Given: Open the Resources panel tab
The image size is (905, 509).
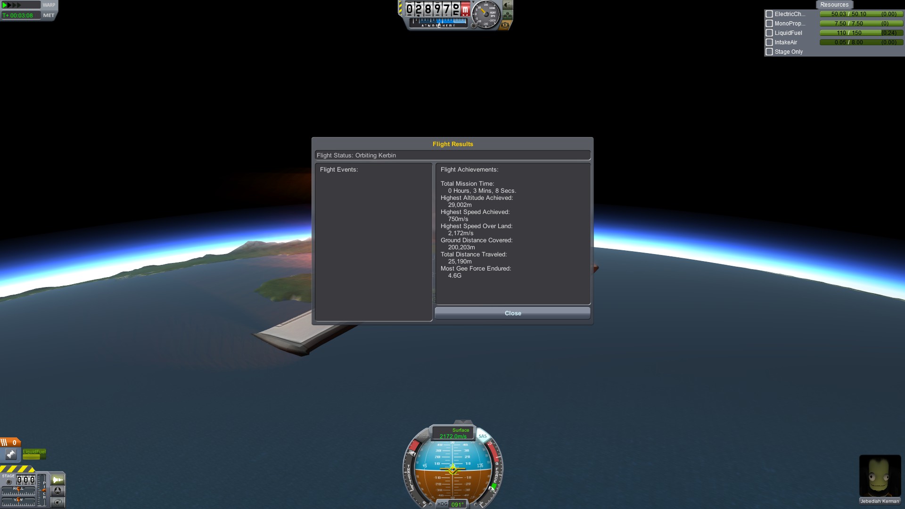Looking at the screenshot, I should pyautogui.click(x=834, y=5).
